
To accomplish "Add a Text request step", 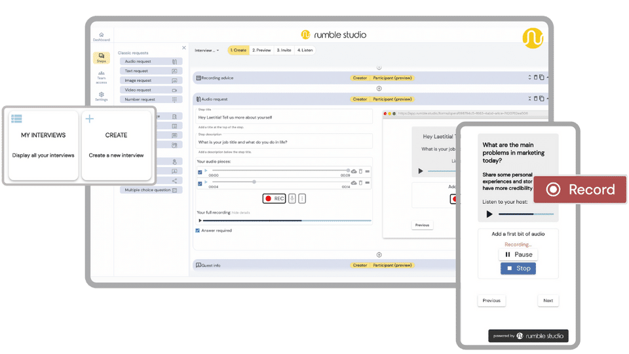I will [151, 71].
